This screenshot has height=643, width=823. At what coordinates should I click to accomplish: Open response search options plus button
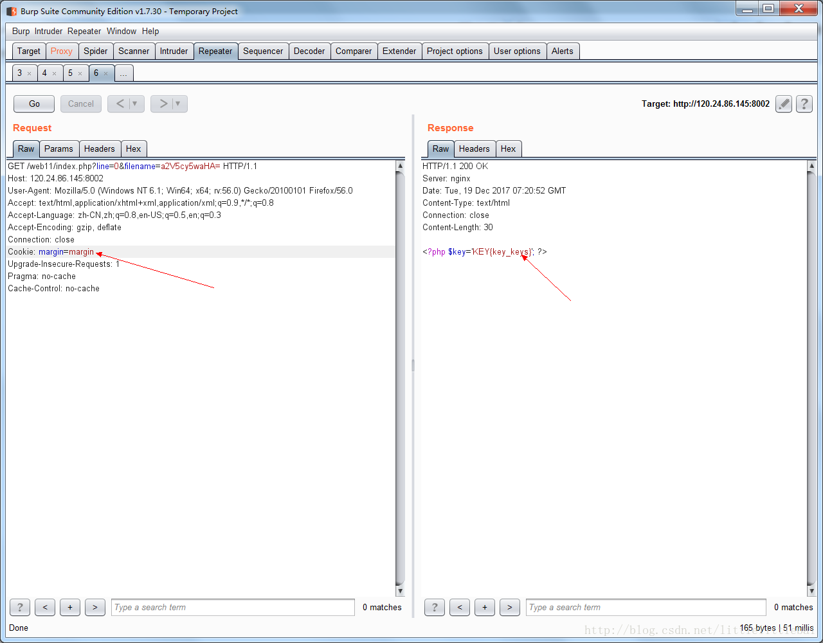[485, 607]
